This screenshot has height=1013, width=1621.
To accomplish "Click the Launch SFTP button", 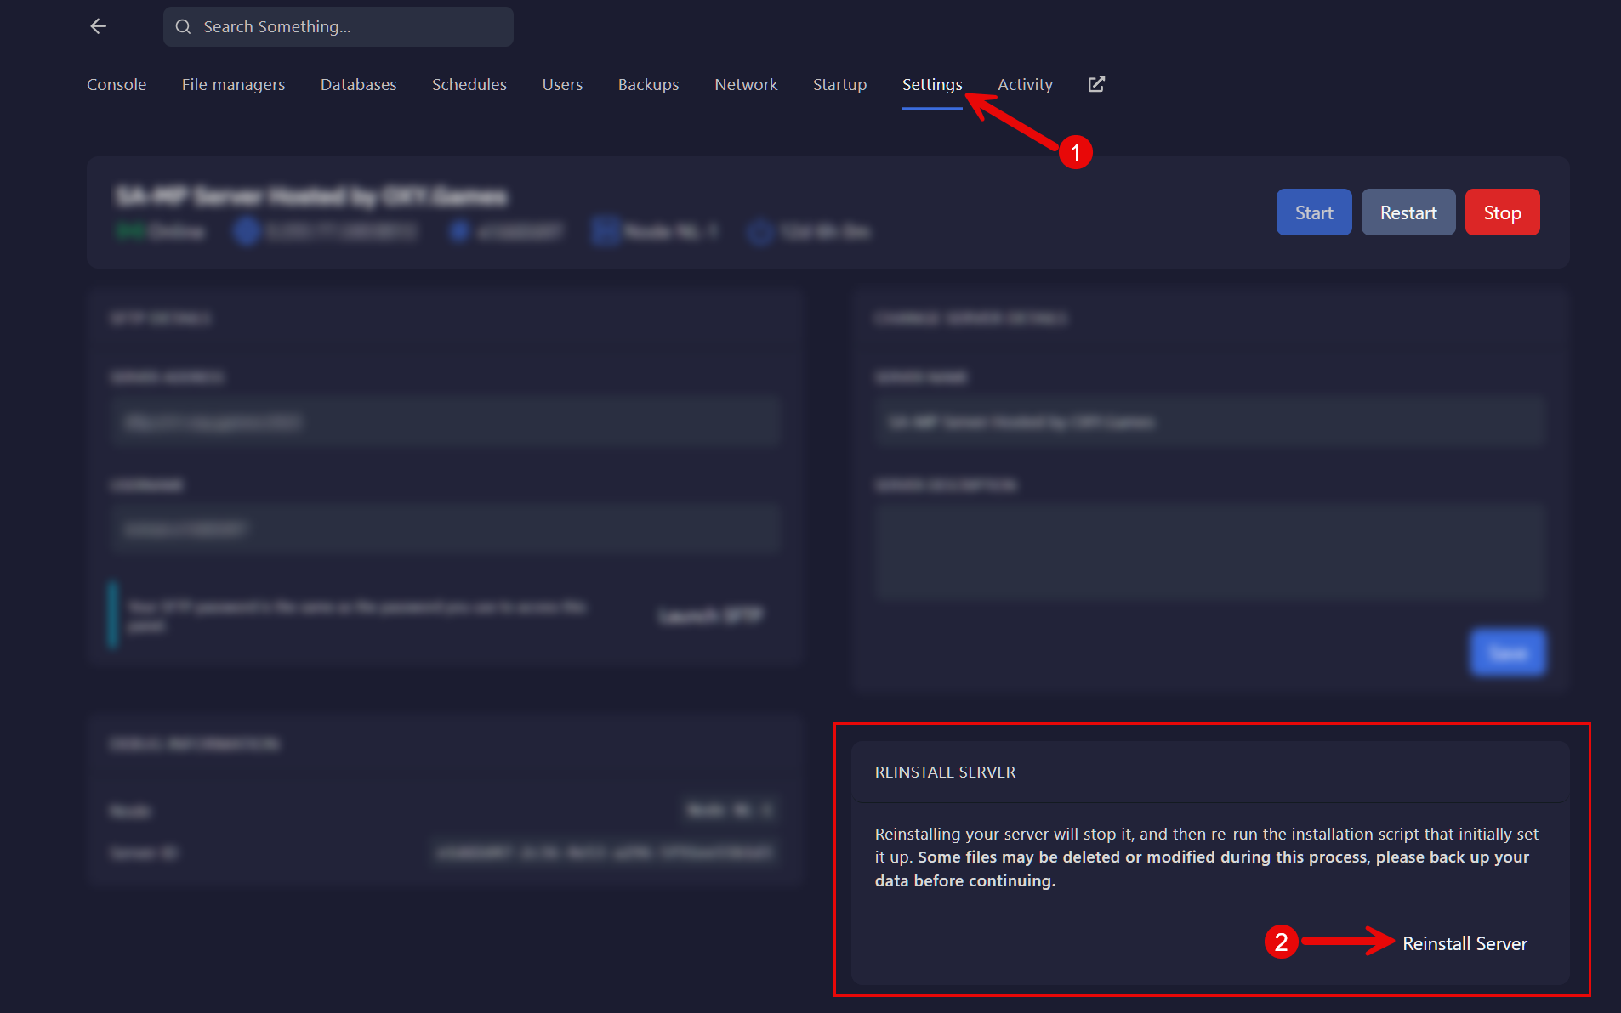I will point(711,615).
